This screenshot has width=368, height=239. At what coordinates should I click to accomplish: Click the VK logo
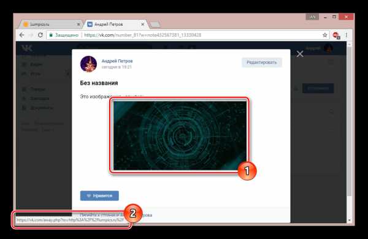(27, 48)
